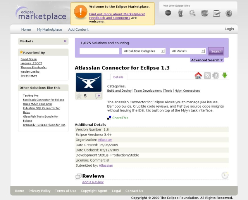Go to Home in top navigation
This screenshot has height=200, width=248.
pyautogui.click(x=26, y=30)
